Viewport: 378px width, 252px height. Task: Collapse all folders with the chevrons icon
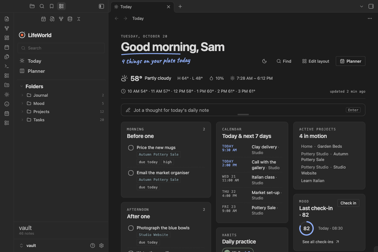(x=79, y=19)
